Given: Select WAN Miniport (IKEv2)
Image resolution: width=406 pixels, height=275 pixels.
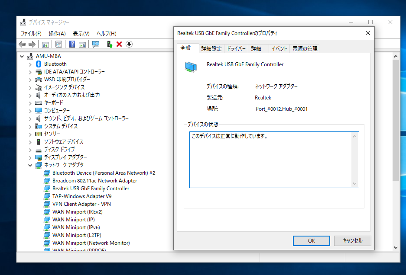Looking at the screenshot, I should point(78,212).
